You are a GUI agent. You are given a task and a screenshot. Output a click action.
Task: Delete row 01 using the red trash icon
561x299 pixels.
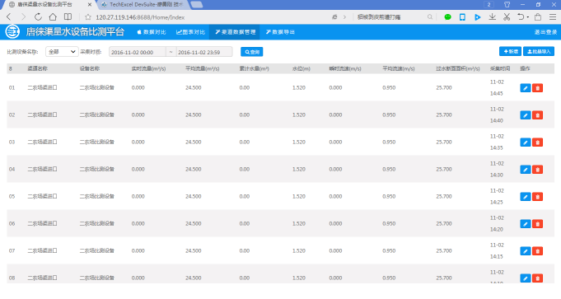click(537, 88)
